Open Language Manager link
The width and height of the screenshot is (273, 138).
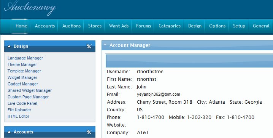click(x=25, y=58)
